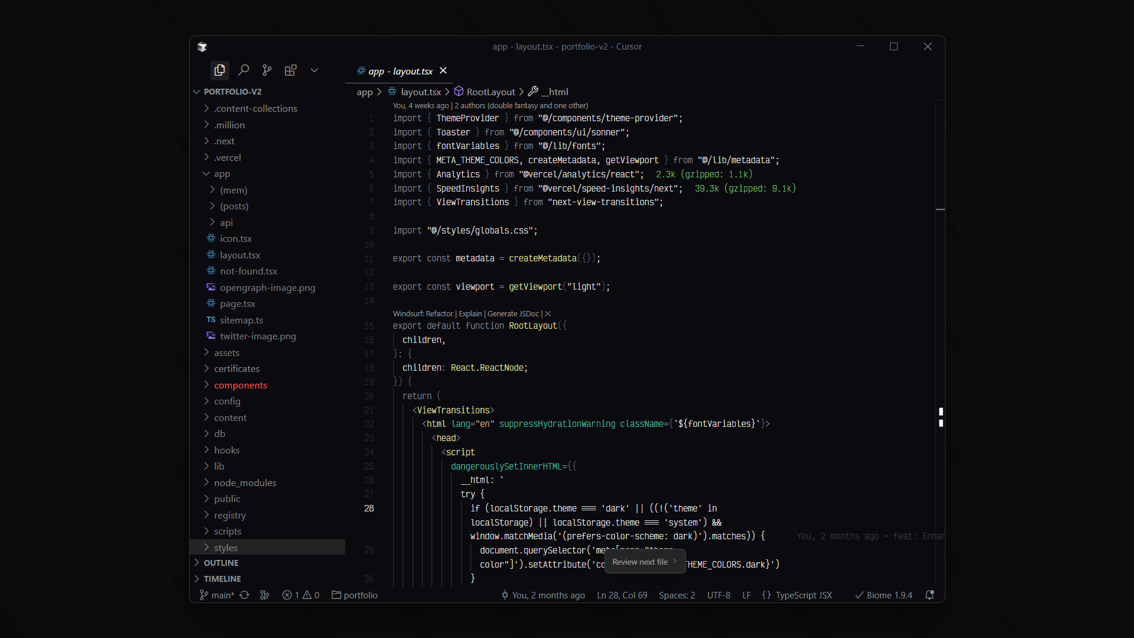This screenshot has width=1134, height=638.
Task: Close the layout.tsx editor tab
Action: pos(443,70)
